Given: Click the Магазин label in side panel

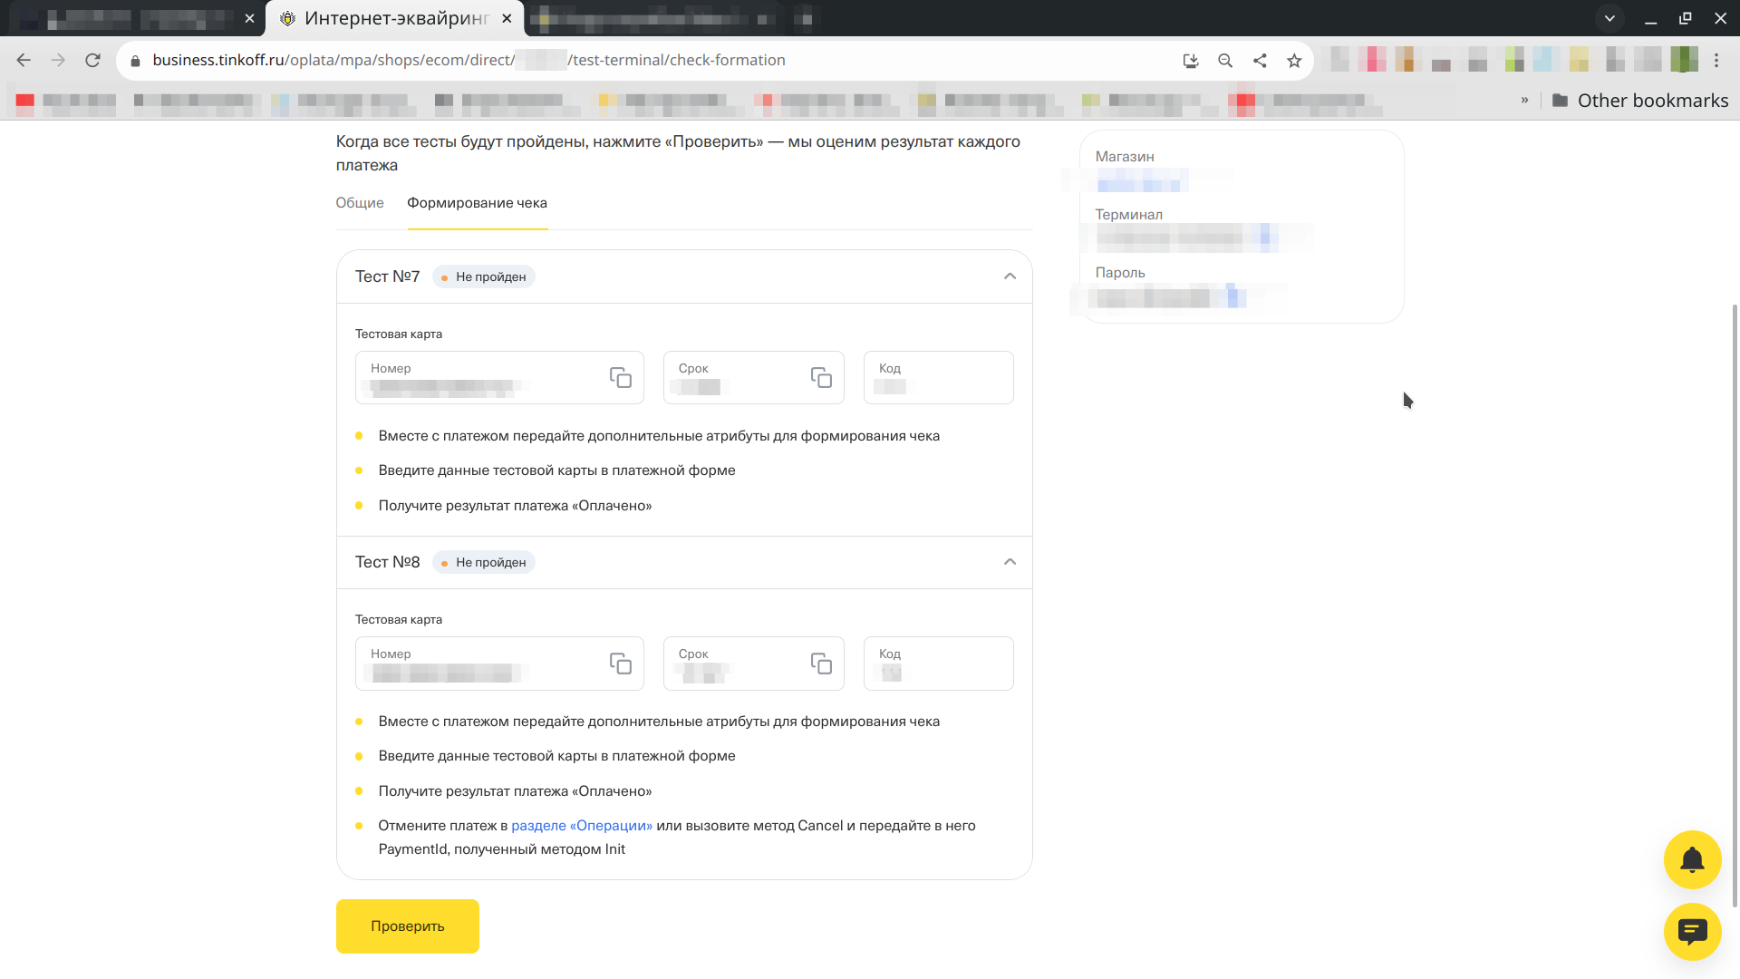Looking at the screenshot, I should 1125,157.
